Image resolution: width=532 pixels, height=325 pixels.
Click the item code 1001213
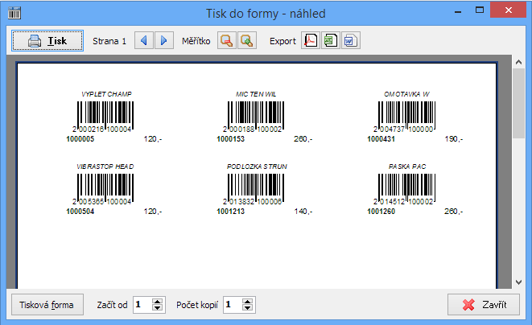[x=231, y=212]
